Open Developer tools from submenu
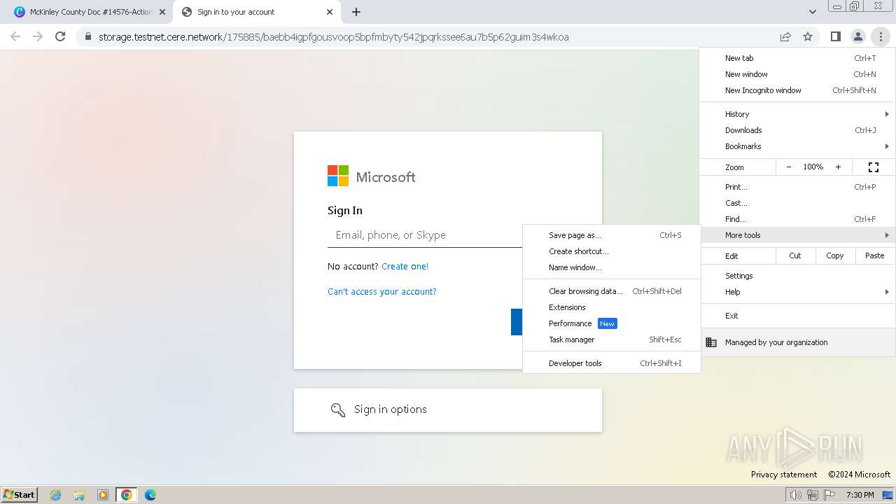896x504 pixels. coord(612,363)
